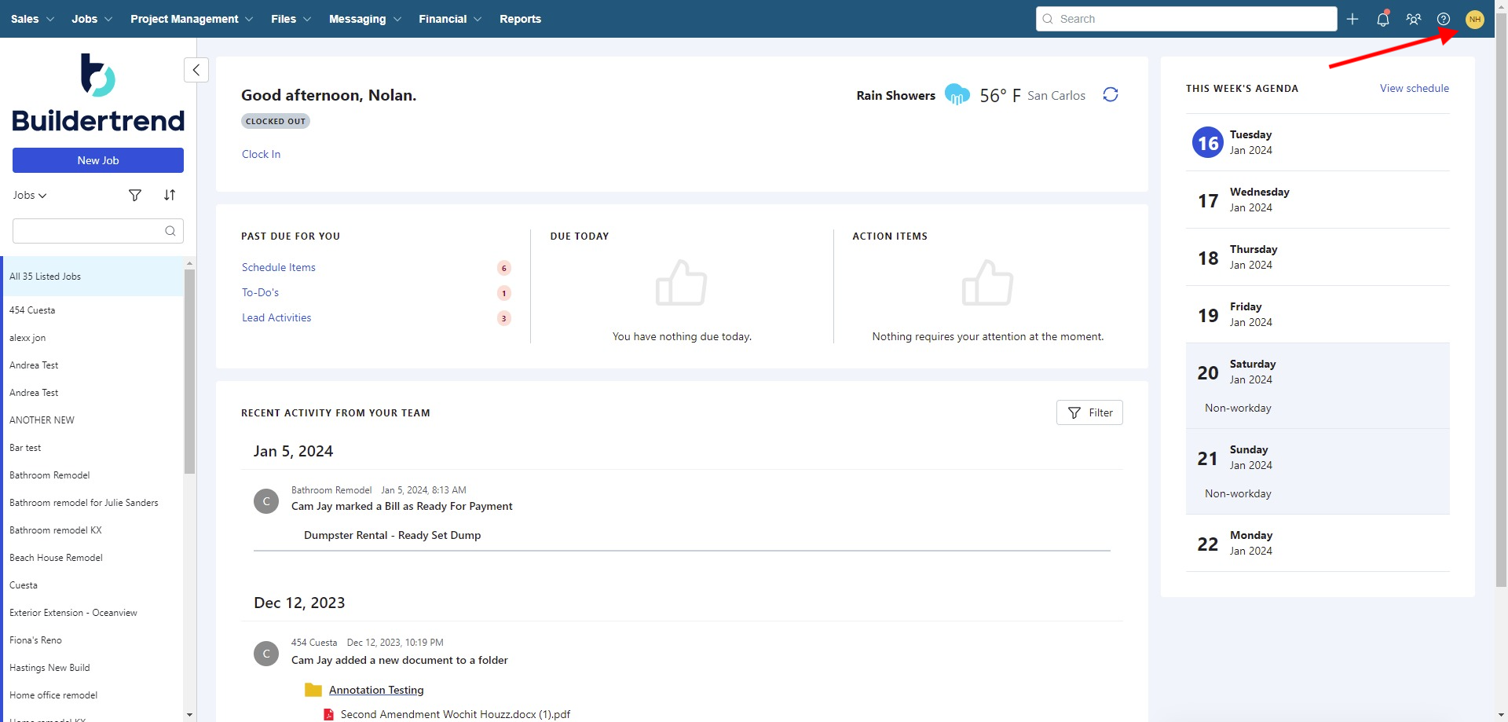1508x722 pixels.
Task: Go to Reports
Action: [x=520, y=19]
